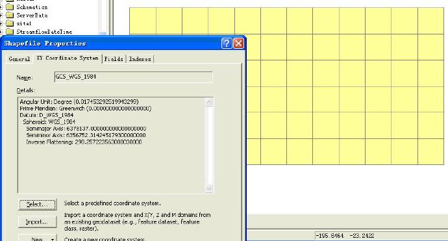The height and width of the screenshot is (241, 448).
Task: Select the site1 folder
Action: click(x=24, y=23)
